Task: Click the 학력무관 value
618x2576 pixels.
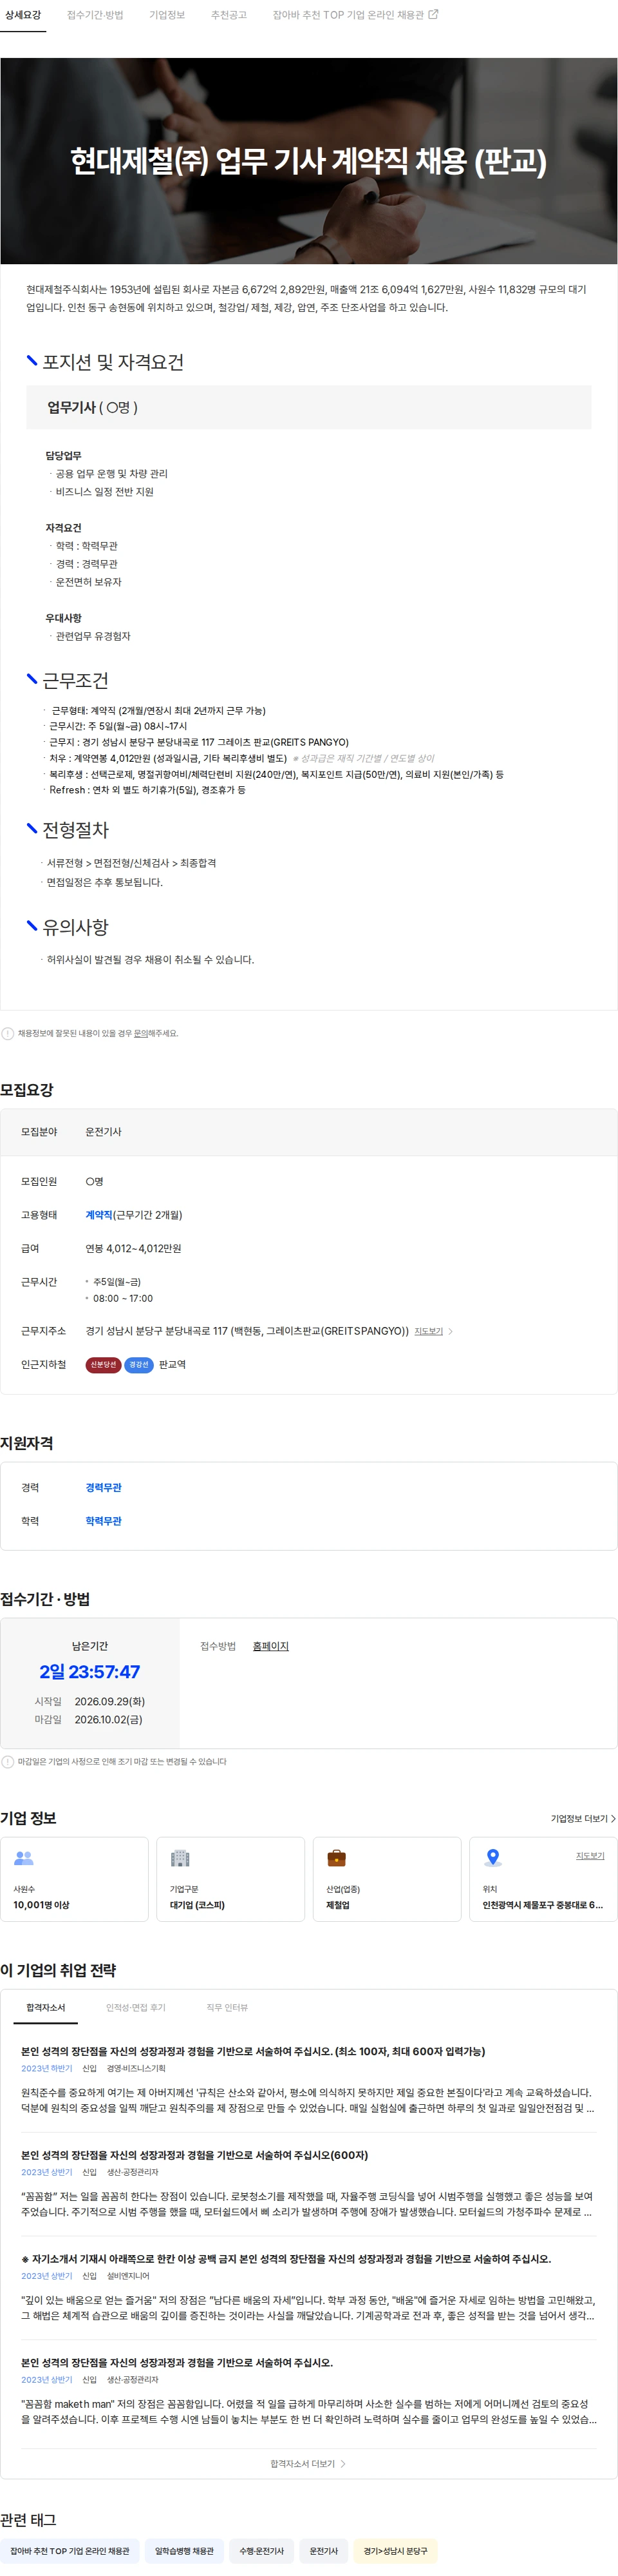Action: [x=104, y=1520]
